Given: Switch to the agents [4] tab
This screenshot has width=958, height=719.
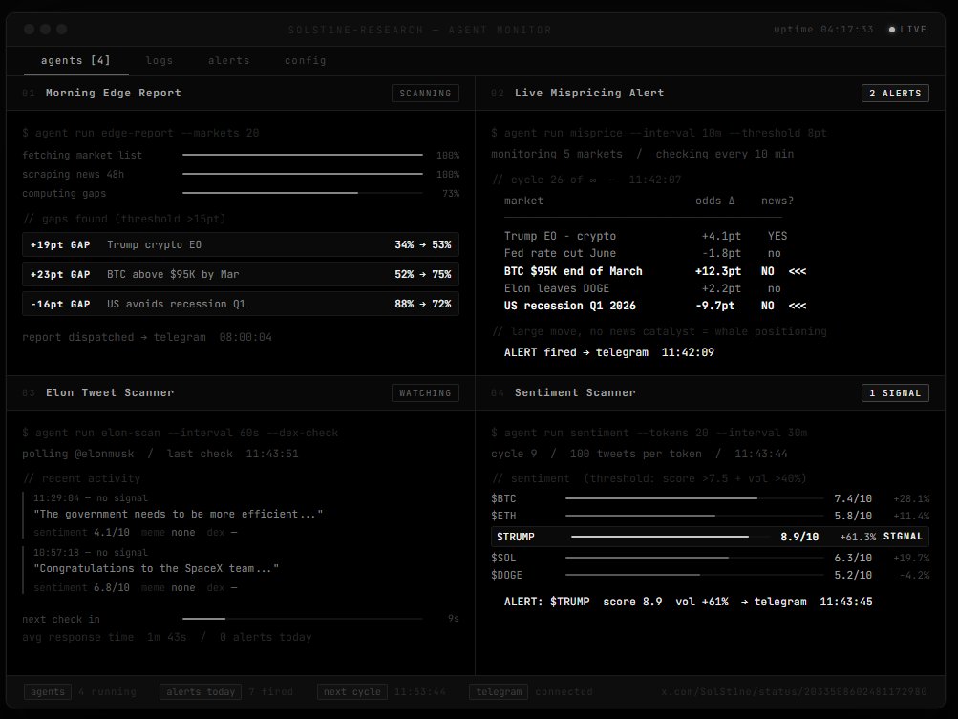Looking at the screenshot, I should pos(75,60).
